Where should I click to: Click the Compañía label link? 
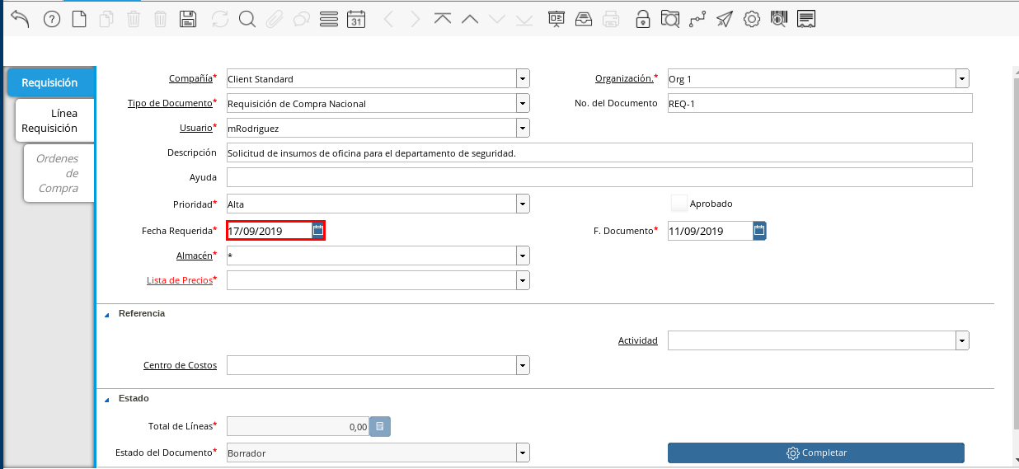tap(190, 78)
